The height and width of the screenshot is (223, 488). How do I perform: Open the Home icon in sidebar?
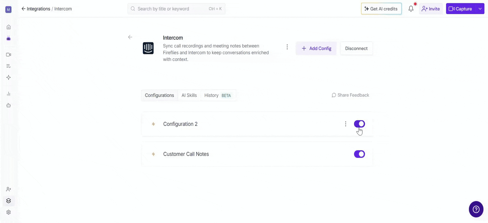[x=8, y=27]
